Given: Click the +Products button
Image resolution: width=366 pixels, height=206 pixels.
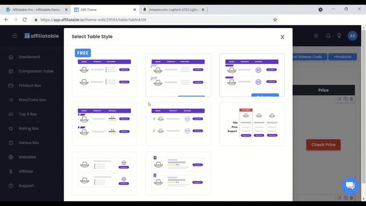Looking at the screenshot, I should (343, 57).
